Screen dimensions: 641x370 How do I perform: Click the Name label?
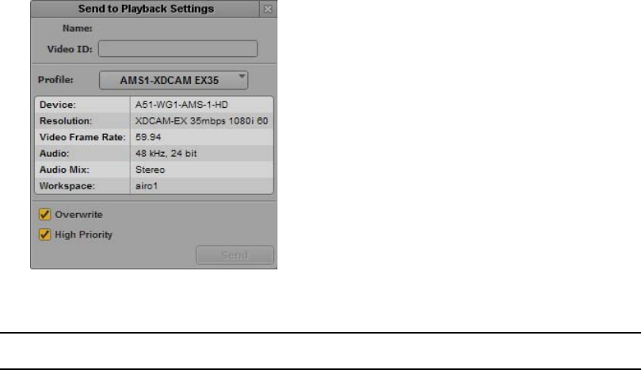78,29
